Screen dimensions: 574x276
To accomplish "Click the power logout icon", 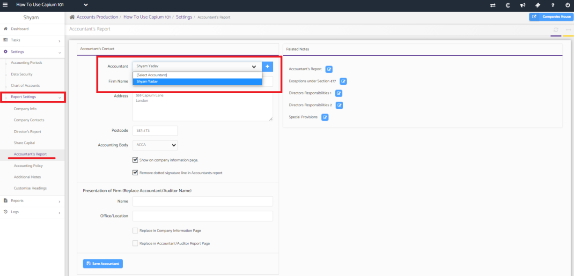I will tap(567, 5).
